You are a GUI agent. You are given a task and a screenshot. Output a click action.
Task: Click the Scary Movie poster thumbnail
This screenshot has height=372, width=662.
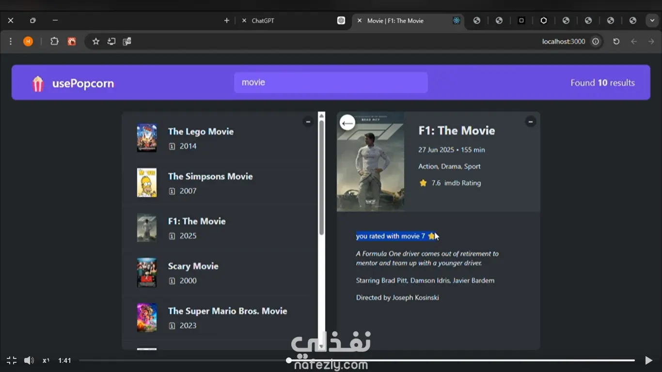coord(147,273)
